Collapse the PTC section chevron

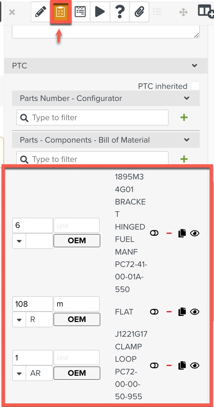click(194, 66)
